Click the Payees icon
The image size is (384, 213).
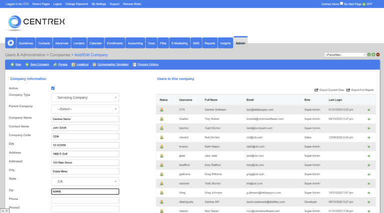[55, 64]
